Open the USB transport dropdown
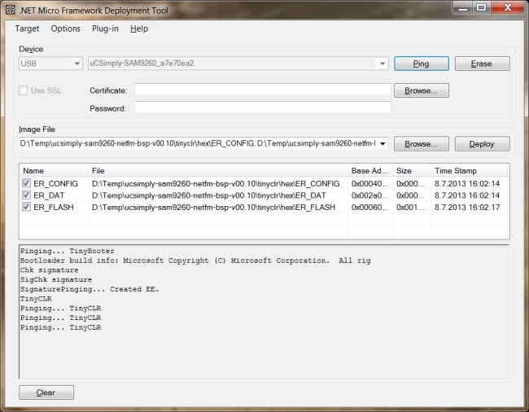 point(50,64)
